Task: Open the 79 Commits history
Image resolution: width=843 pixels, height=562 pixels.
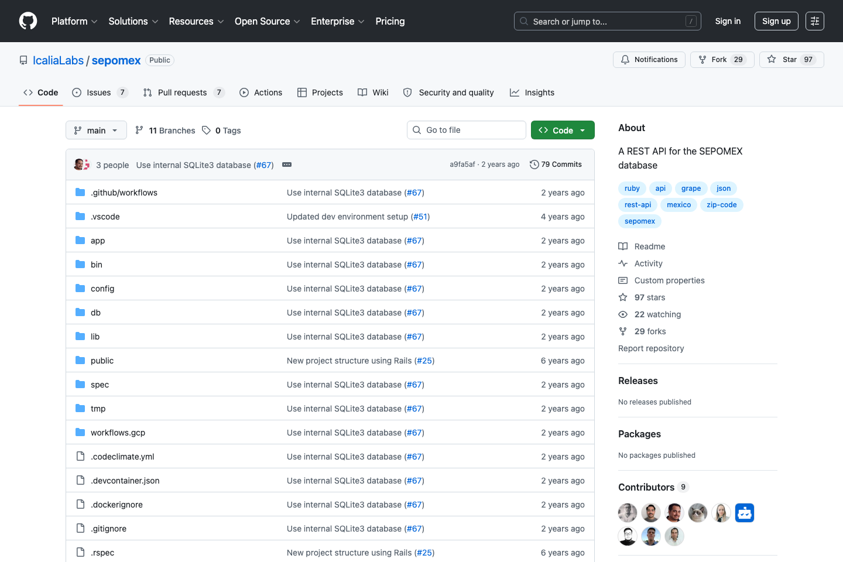Action: click(556, 165)
